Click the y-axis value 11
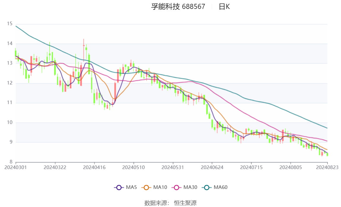341x207 pixels. (10, 102)
